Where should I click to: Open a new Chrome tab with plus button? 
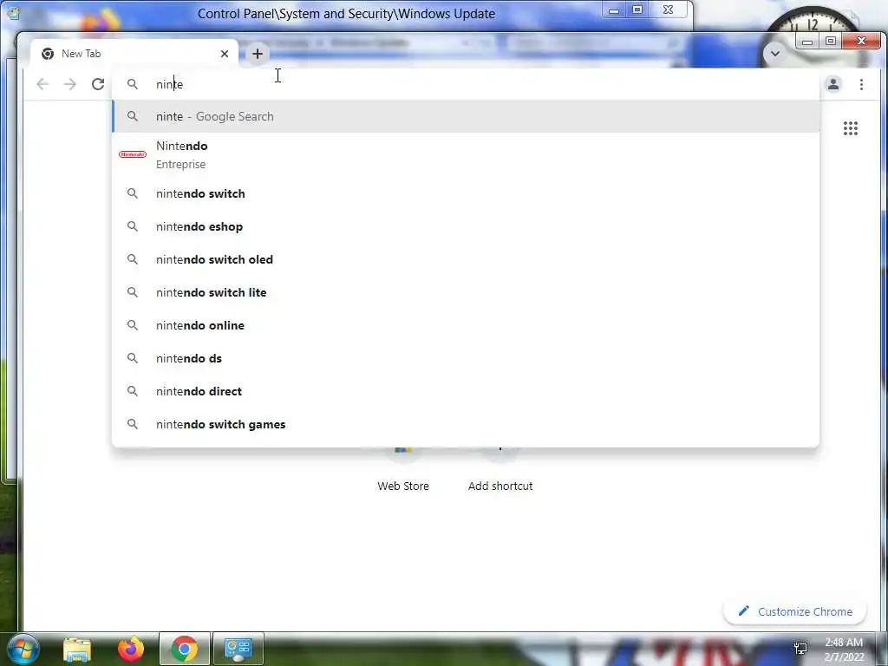(257, 54)
